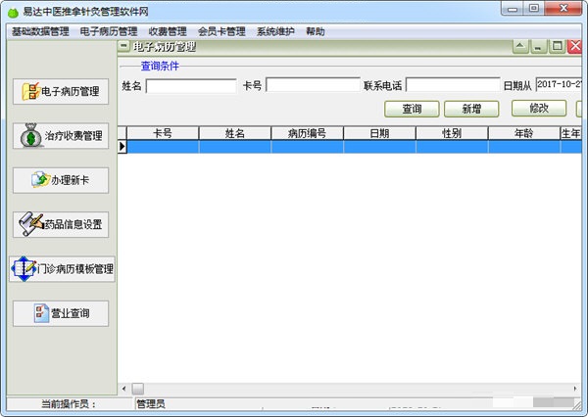Screen dimensions: 588x417
Task: Click 卡号 column header
Action: pos(163,133)
